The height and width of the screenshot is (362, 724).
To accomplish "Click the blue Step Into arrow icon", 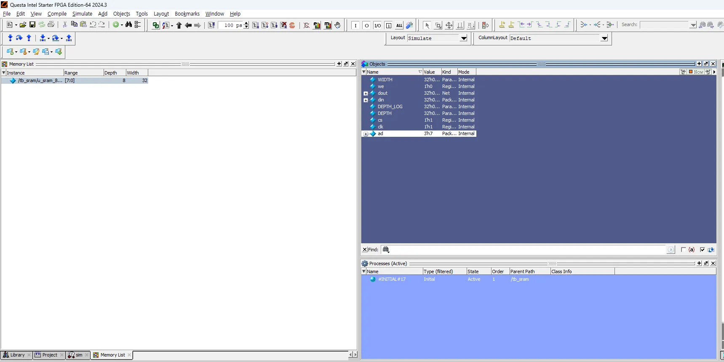I will click(11, 38).
